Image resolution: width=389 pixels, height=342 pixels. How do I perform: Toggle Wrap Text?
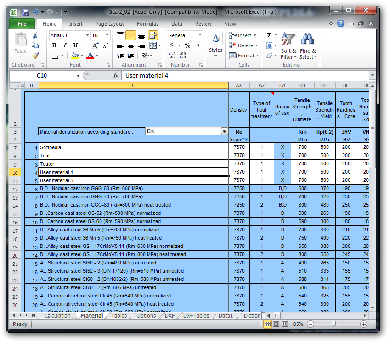pos(153,35)
